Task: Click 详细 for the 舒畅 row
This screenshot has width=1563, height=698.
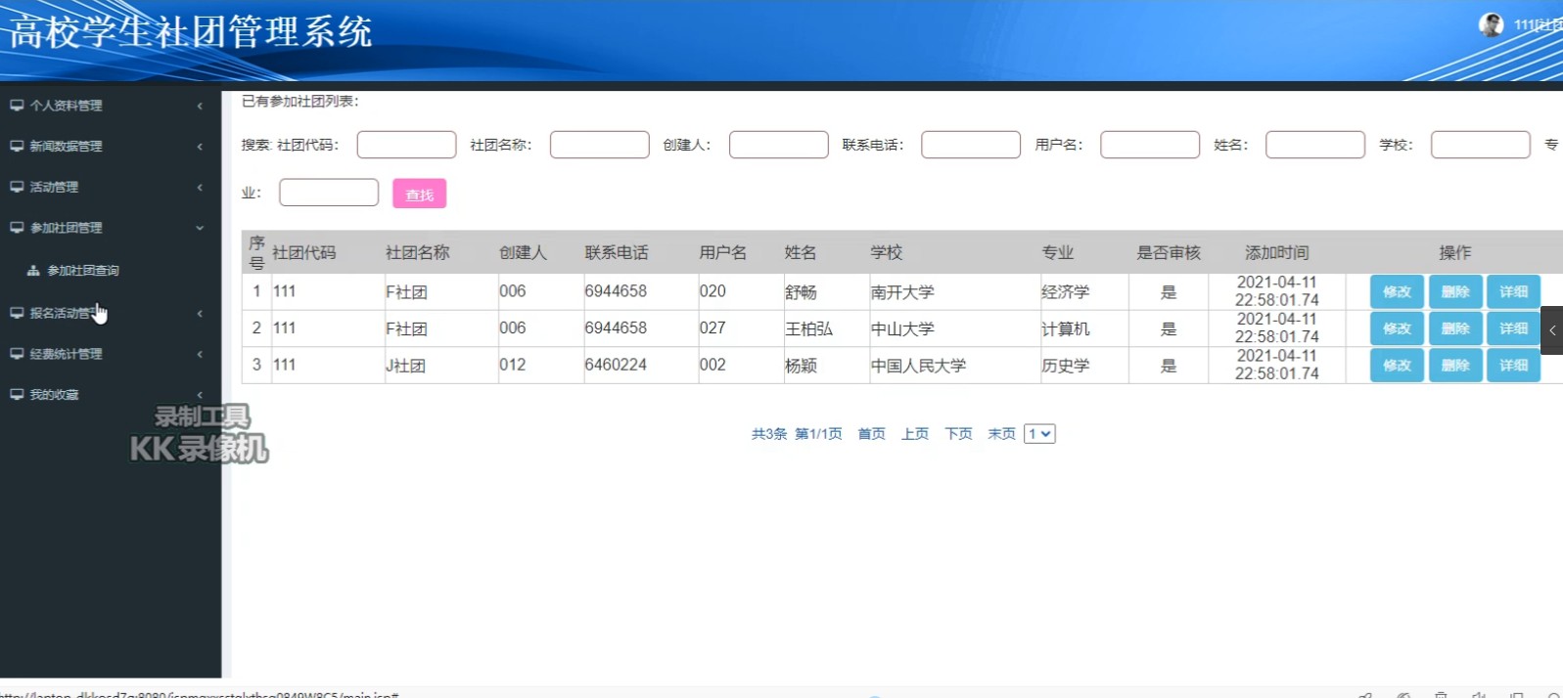Action: point(1514,291)
